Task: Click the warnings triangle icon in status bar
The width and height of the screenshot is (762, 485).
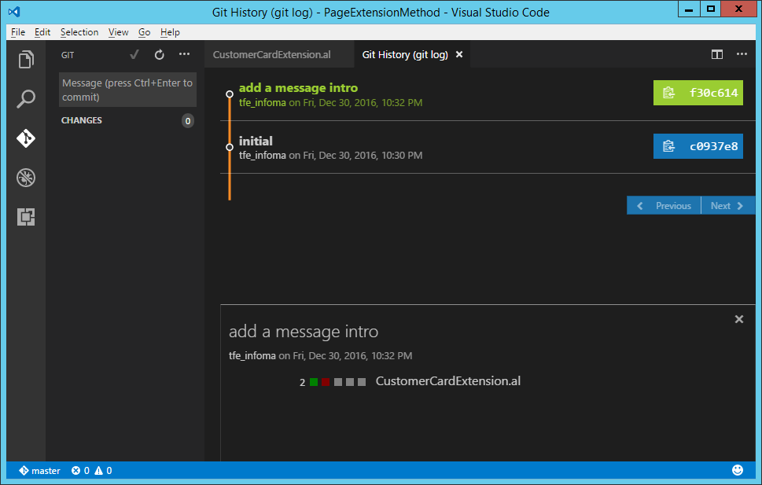Action: (x=98, y=470)
